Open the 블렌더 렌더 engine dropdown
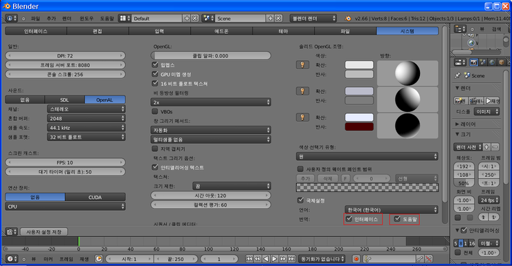 [x=313, y=18]
